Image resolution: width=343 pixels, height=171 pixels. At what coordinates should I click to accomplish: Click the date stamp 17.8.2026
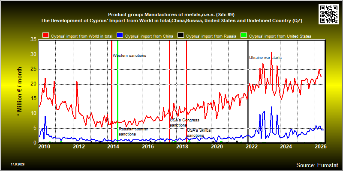click(x=18, y=164)
